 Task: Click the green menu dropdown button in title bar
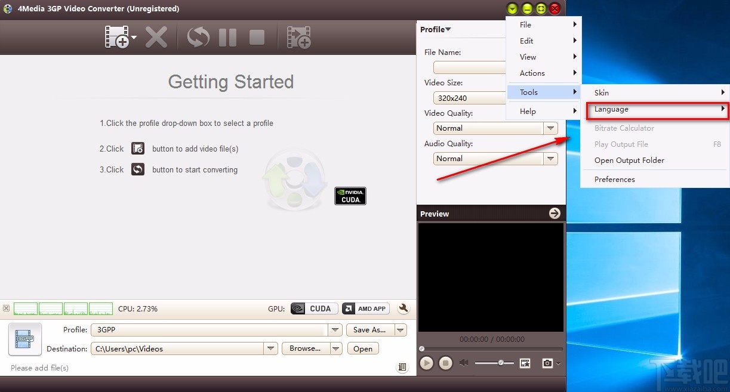(x=512, y=8)
